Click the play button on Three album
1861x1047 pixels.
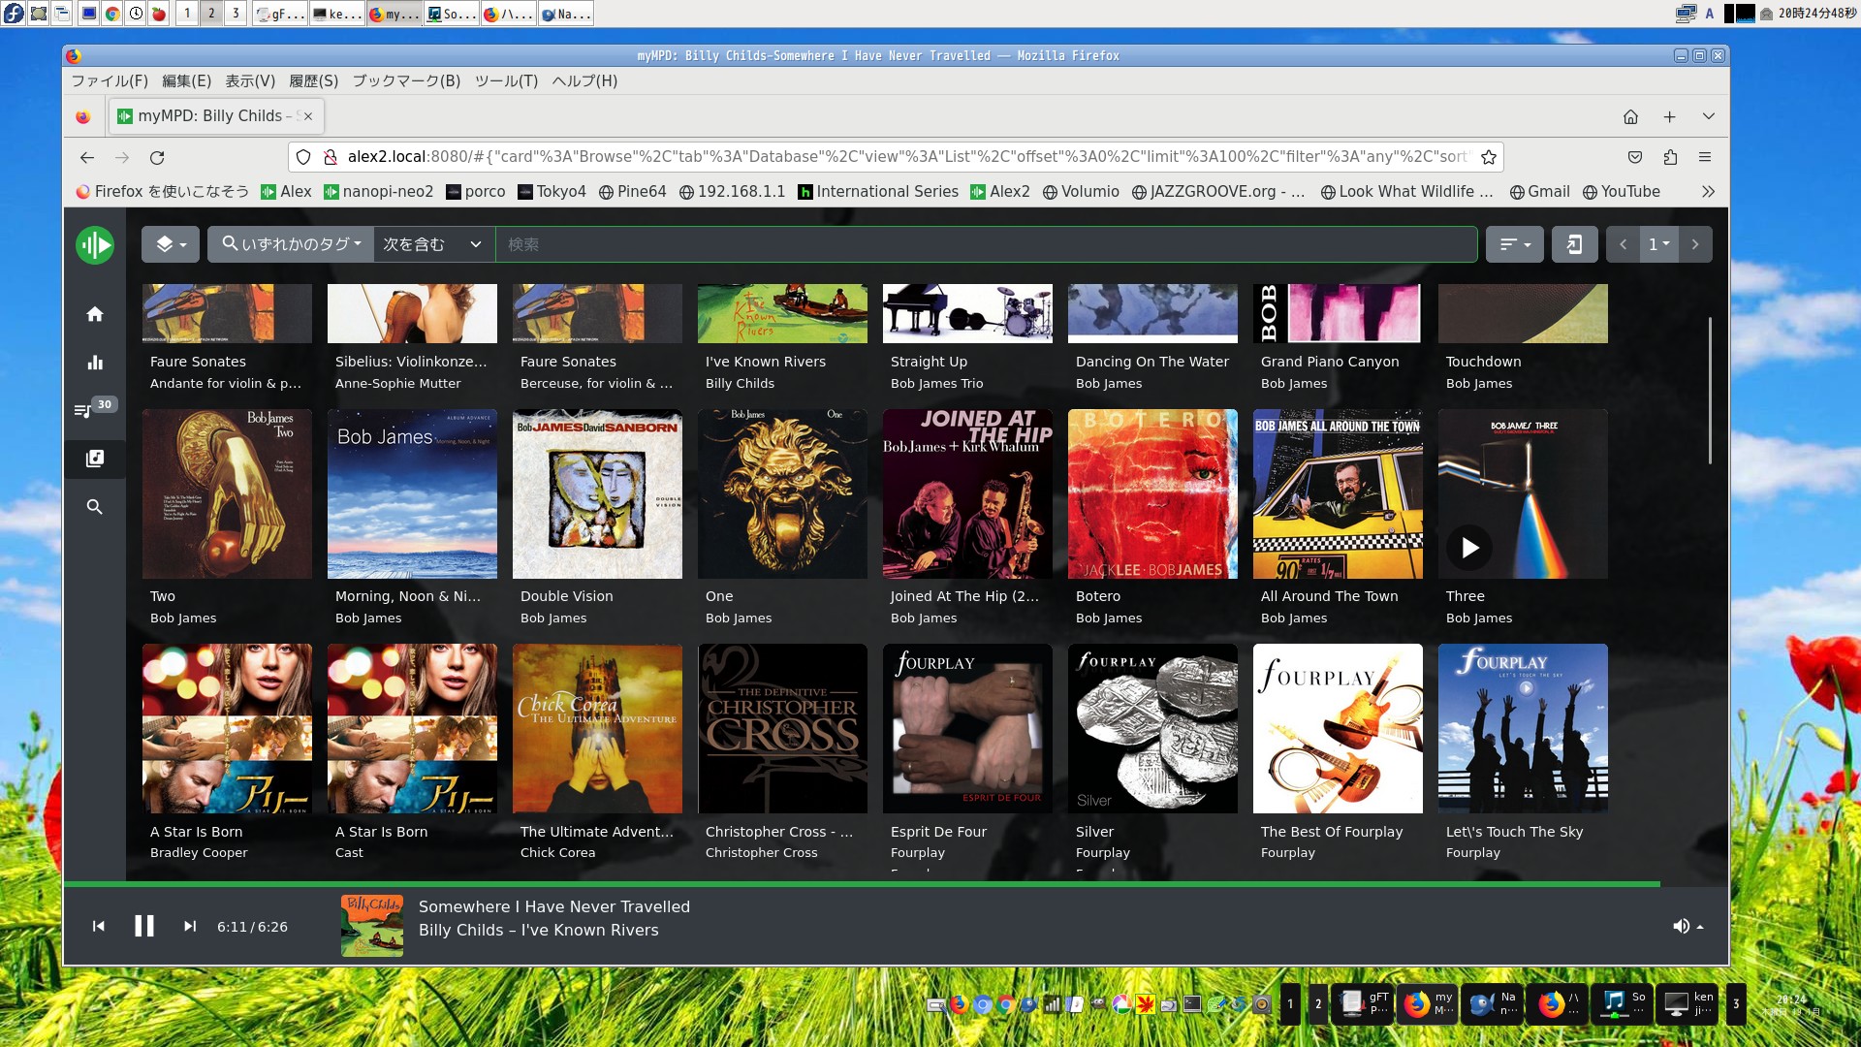coord(1469,548)
